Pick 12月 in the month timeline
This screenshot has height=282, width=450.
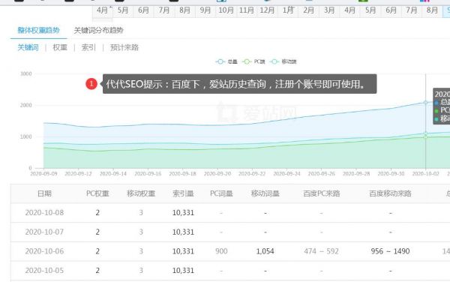click(x=267, y=10)
